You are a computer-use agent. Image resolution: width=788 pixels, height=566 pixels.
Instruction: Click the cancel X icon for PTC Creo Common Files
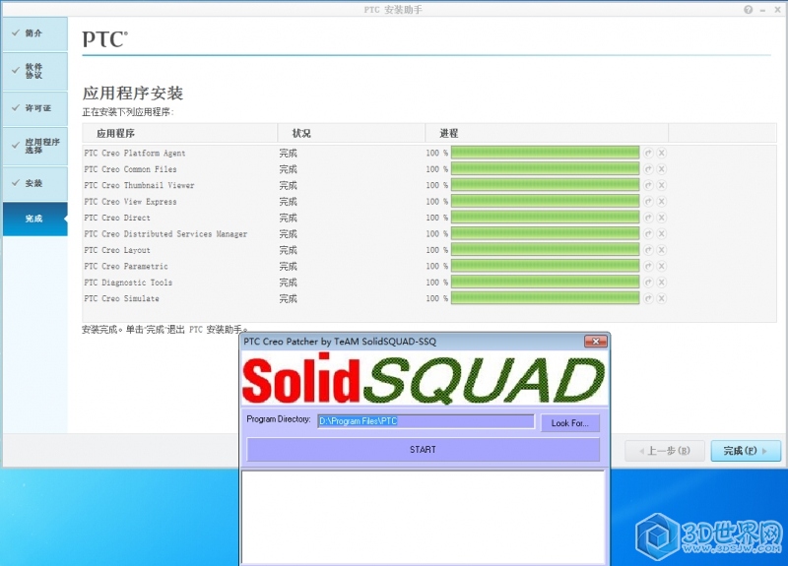[x=661, y=168]
